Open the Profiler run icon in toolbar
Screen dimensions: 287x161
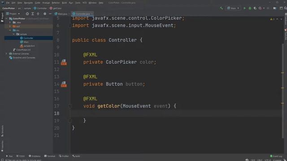pos(260,8)
